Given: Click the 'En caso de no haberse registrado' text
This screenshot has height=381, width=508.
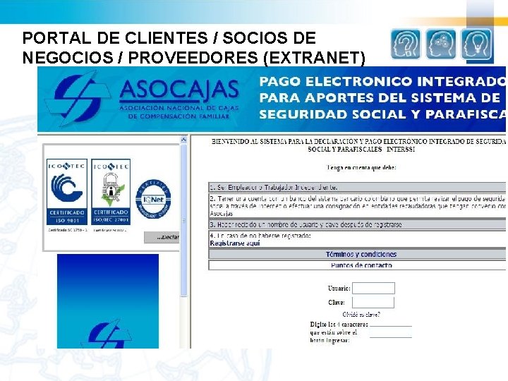Looking at the screenshot, I should tap(260, 236).
